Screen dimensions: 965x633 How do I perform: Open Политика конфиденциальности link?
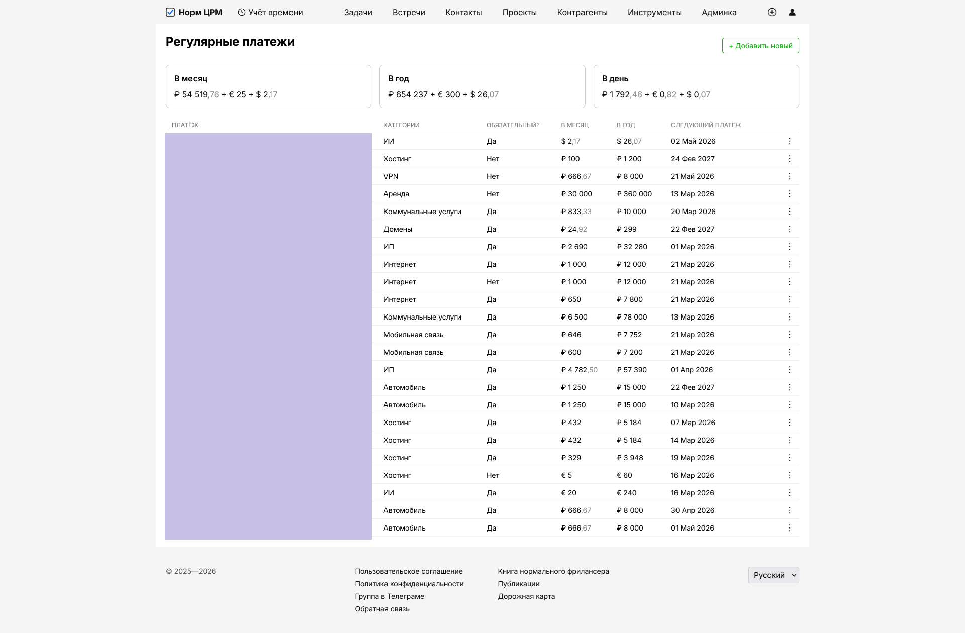[x=409, y=584]
